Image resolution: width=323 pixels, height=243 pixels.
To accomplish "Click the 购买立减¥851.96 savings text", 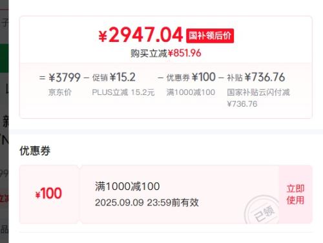I will click(x=166, y=53).
